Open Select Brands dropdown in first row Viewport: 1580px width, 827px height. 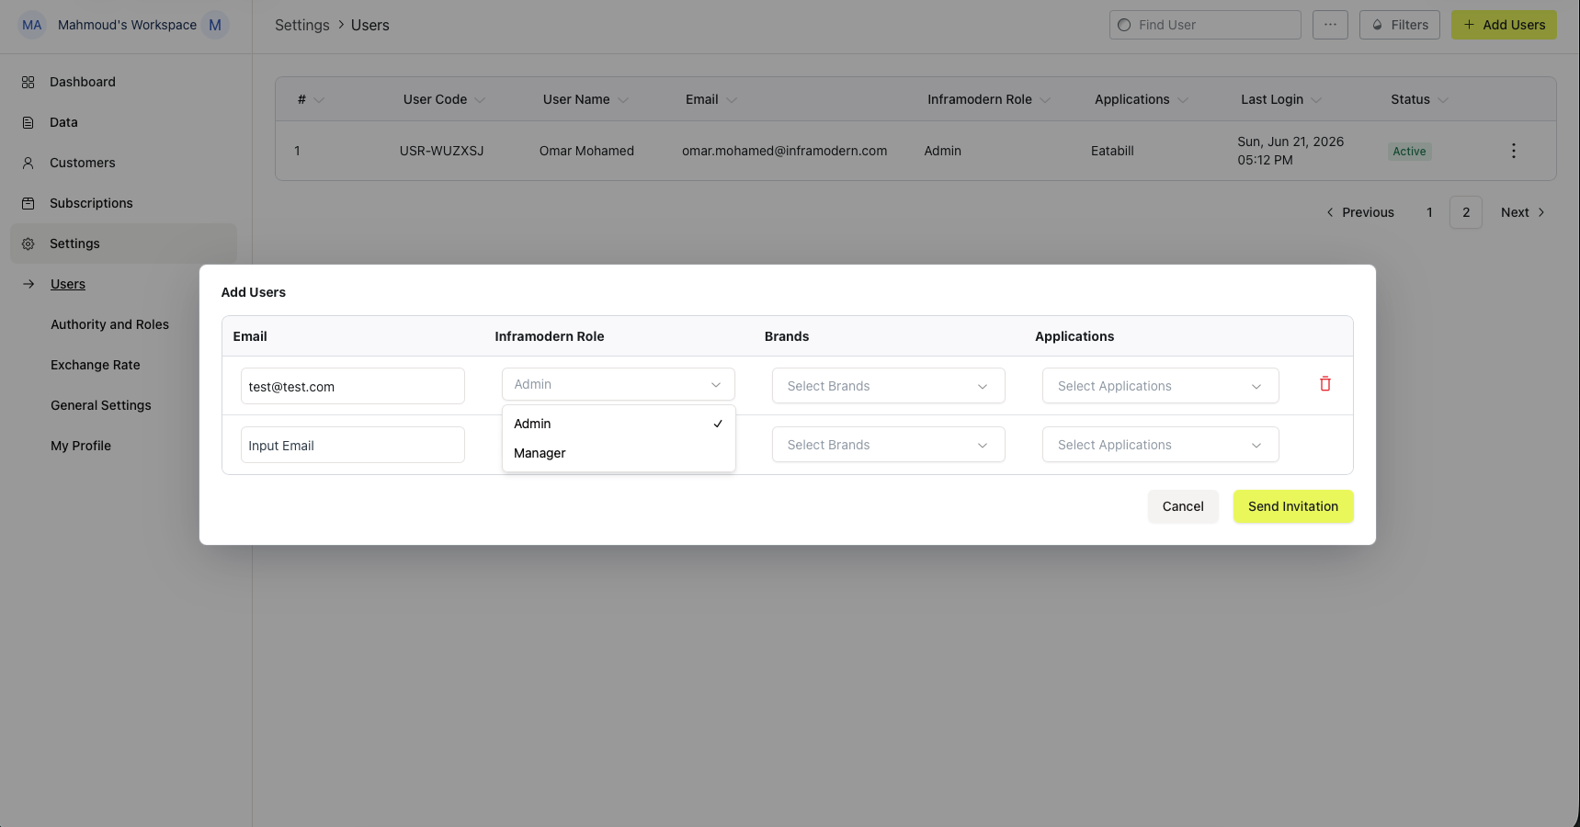click(x=889, y=386)
